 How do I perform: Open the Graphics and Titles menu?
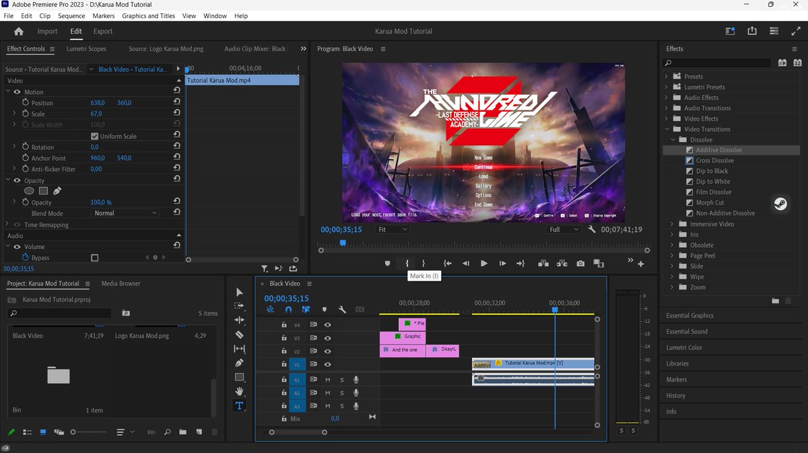click(x=148, y=15)
